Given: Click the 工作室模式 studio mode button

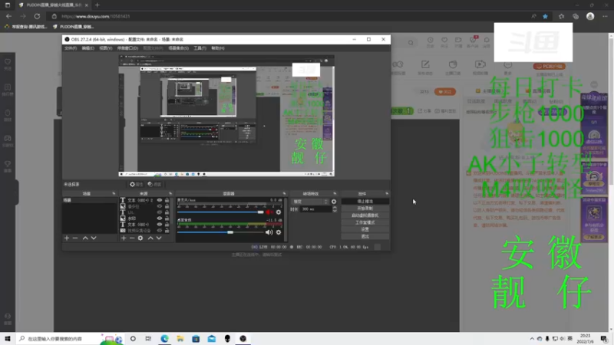Looking at the screenshot, I should [x=365, y=222].
